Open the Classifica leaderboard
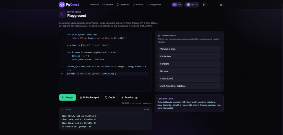The height and width of the screenshot is (135, 283). coord(123,5)
